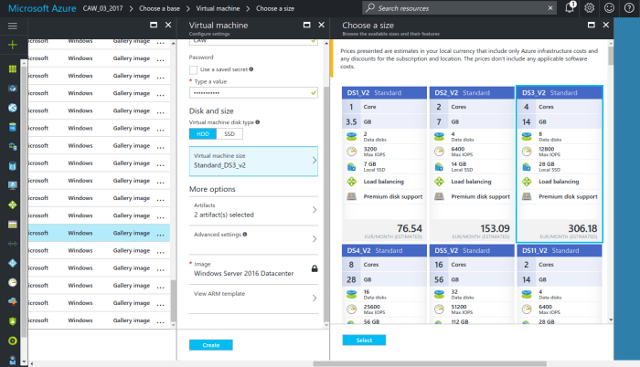This screenshot has height=367, width=640.
Task: Select the DS11_V2 Standard size card
Action: click(x=560, y=284)
